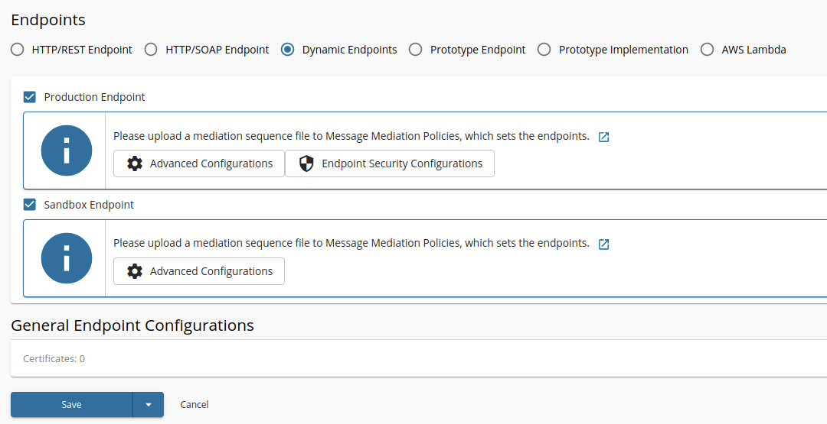Viewport: 827px width, 424px height.
Task: Open Sandbox Advanced Configurations
Action: point(199,271)
